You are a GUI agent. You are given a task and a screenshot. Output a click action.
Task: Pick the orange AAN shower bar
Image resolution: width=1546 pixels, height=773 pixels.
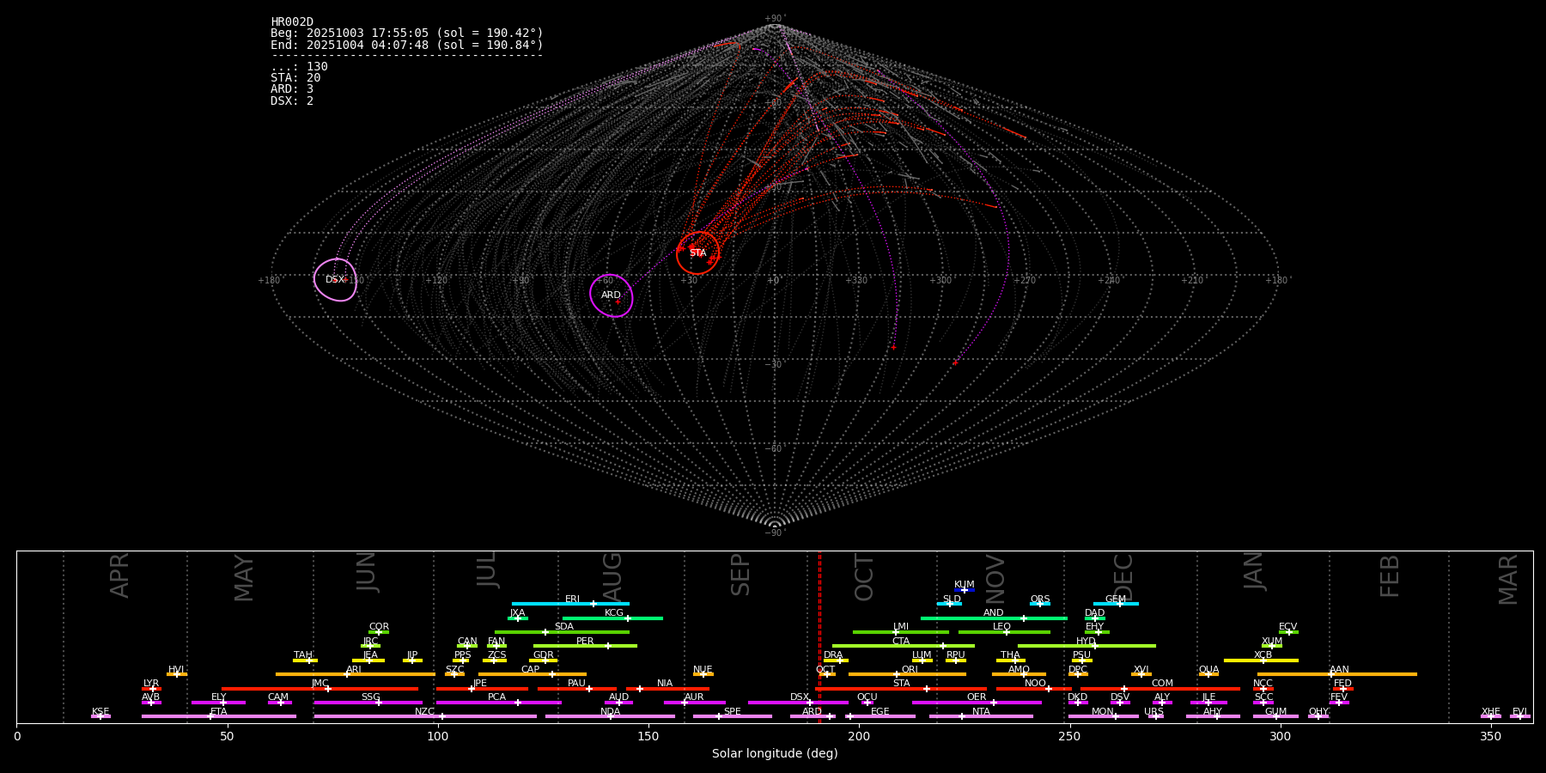tap(1337, 674)
